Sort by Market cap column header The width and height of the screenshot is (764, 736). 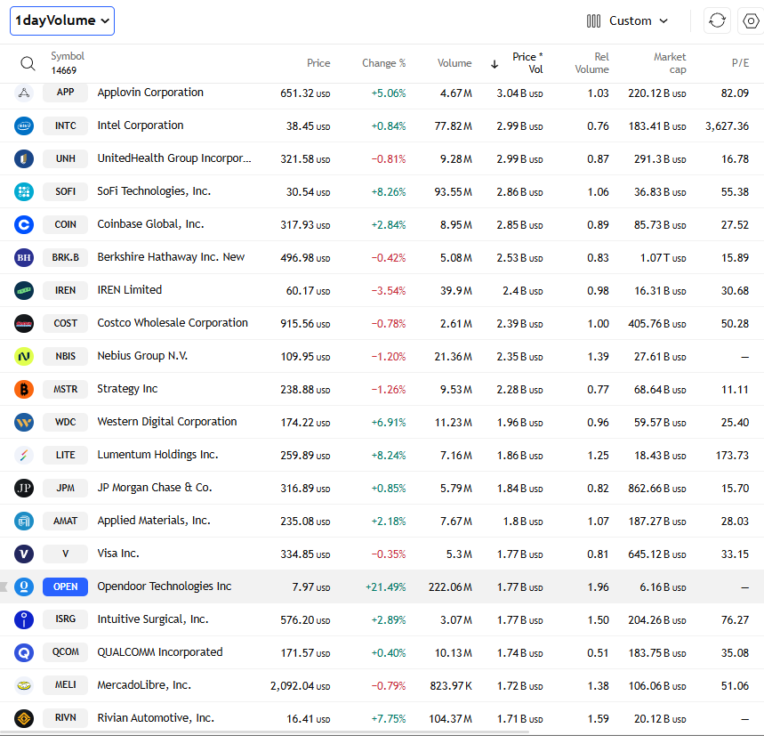pos(670,63)
